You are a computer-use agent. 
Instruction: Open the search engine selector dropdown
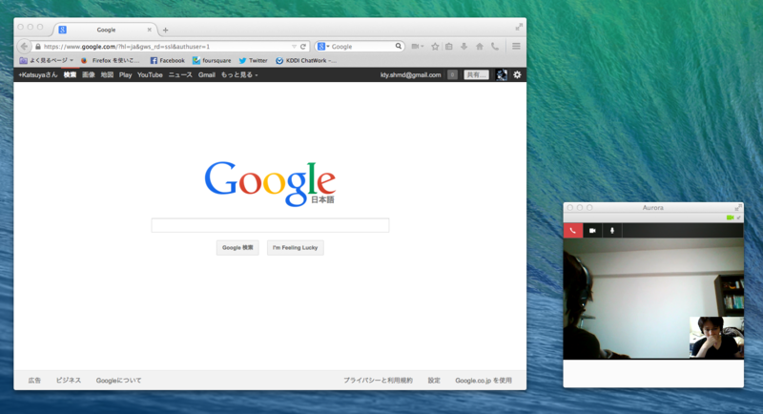(323, 46)
